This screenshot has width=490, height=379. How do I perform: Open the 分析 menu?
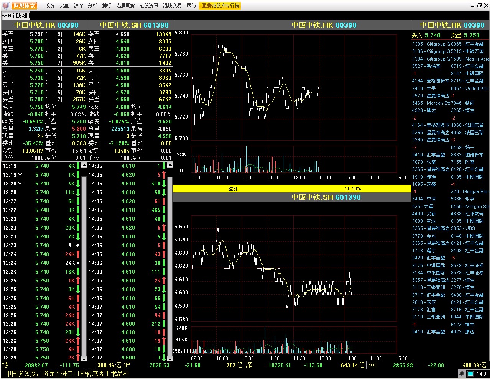(92, 6)
